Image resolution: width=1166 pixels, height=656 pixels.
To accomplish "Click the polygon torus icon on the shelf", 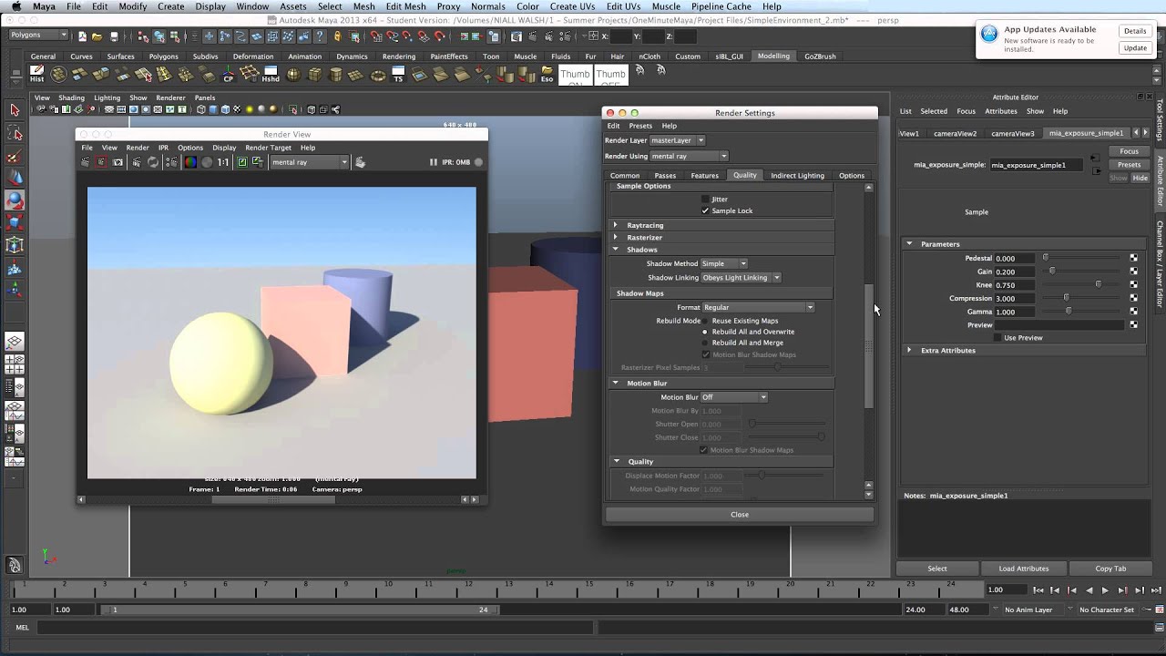I will pos(377,74).
